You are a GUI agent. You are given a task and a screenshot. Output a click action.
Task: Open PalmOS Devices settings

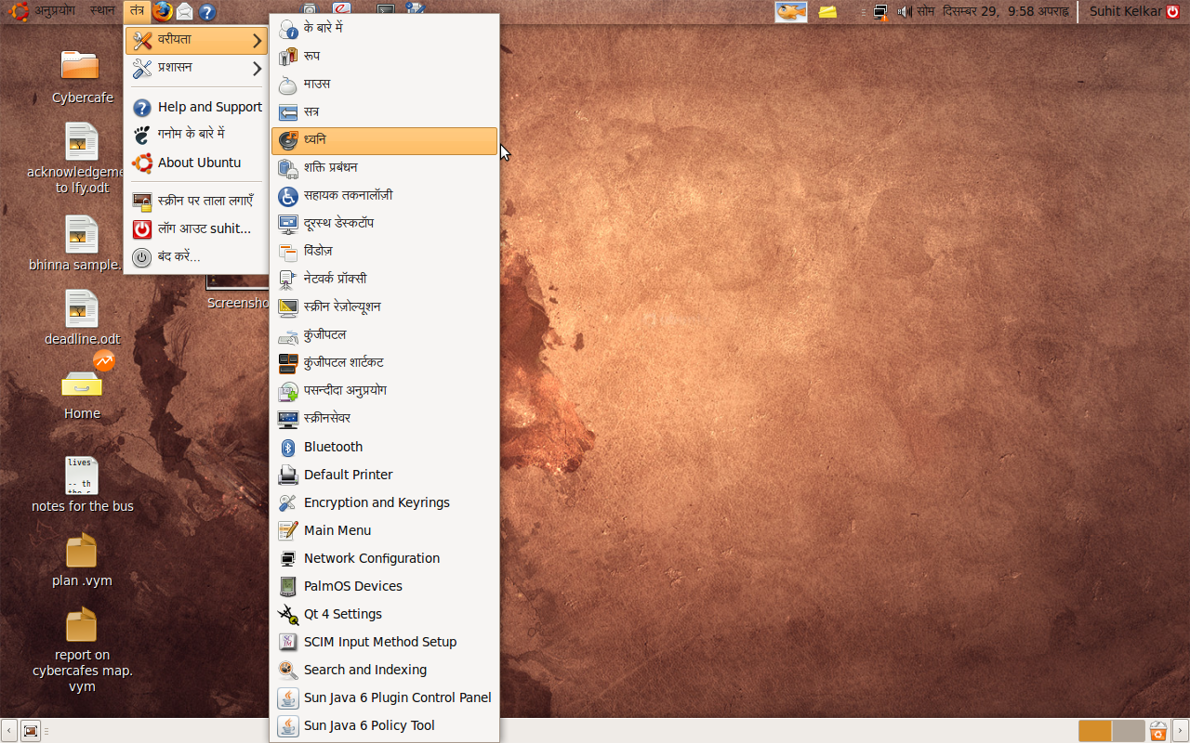tap(352, 586)
